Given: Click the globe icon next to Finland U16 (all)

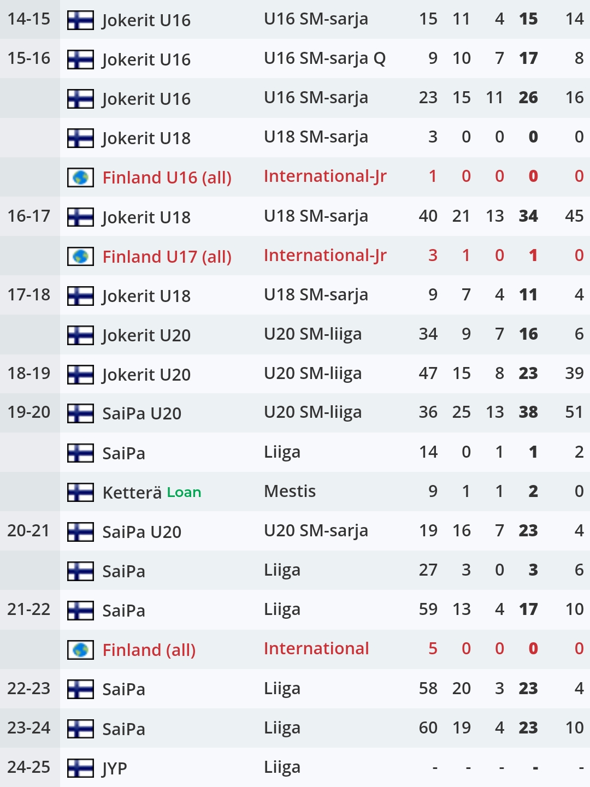Looking at the screenshot, I should pos(80,177).
